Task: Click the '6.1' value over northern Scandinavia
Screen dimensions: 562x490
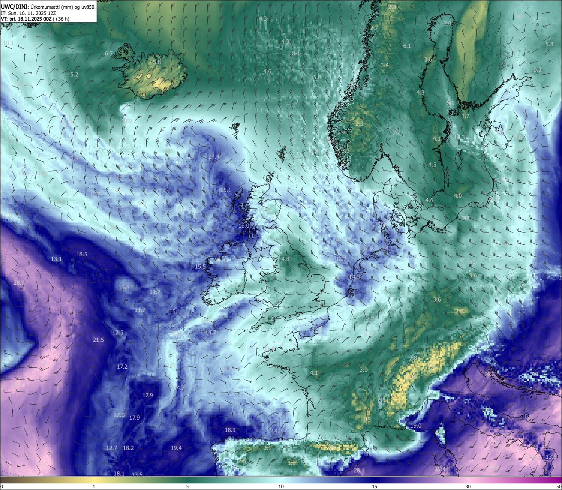Action: pyautogui.click(x=407, y=46)
